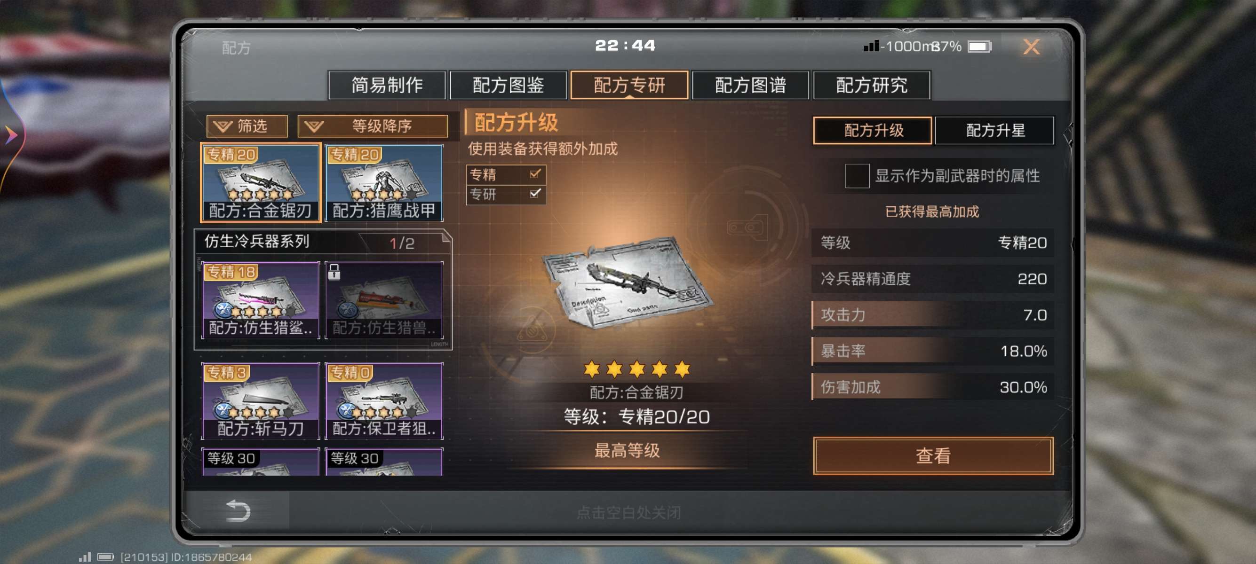The width and height of the screenshot is (1256, 564).
Task: Switch to the 简易制作 tab
Action: pyautogui.click(x=387, y=85)
